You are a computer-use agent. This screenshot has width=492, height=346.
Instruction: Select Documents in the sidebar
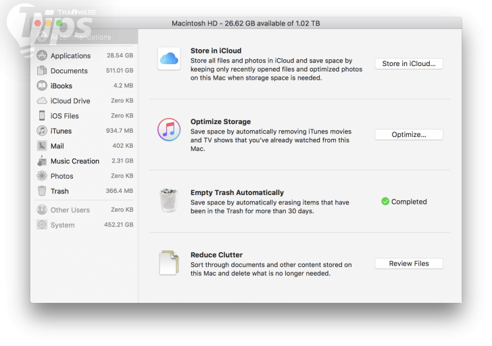[x=84, y=70]
